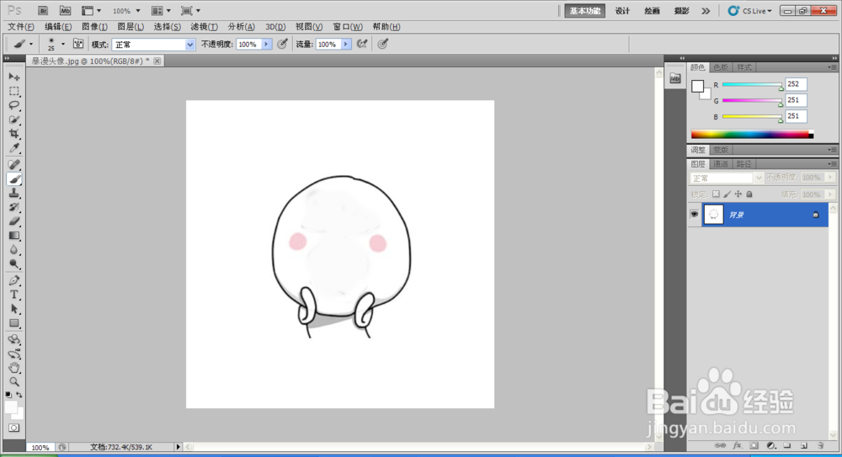The width and height of the screenshot is (842, 457).
Task: Open the 图像(I) menu
Action: coord(94,27)
